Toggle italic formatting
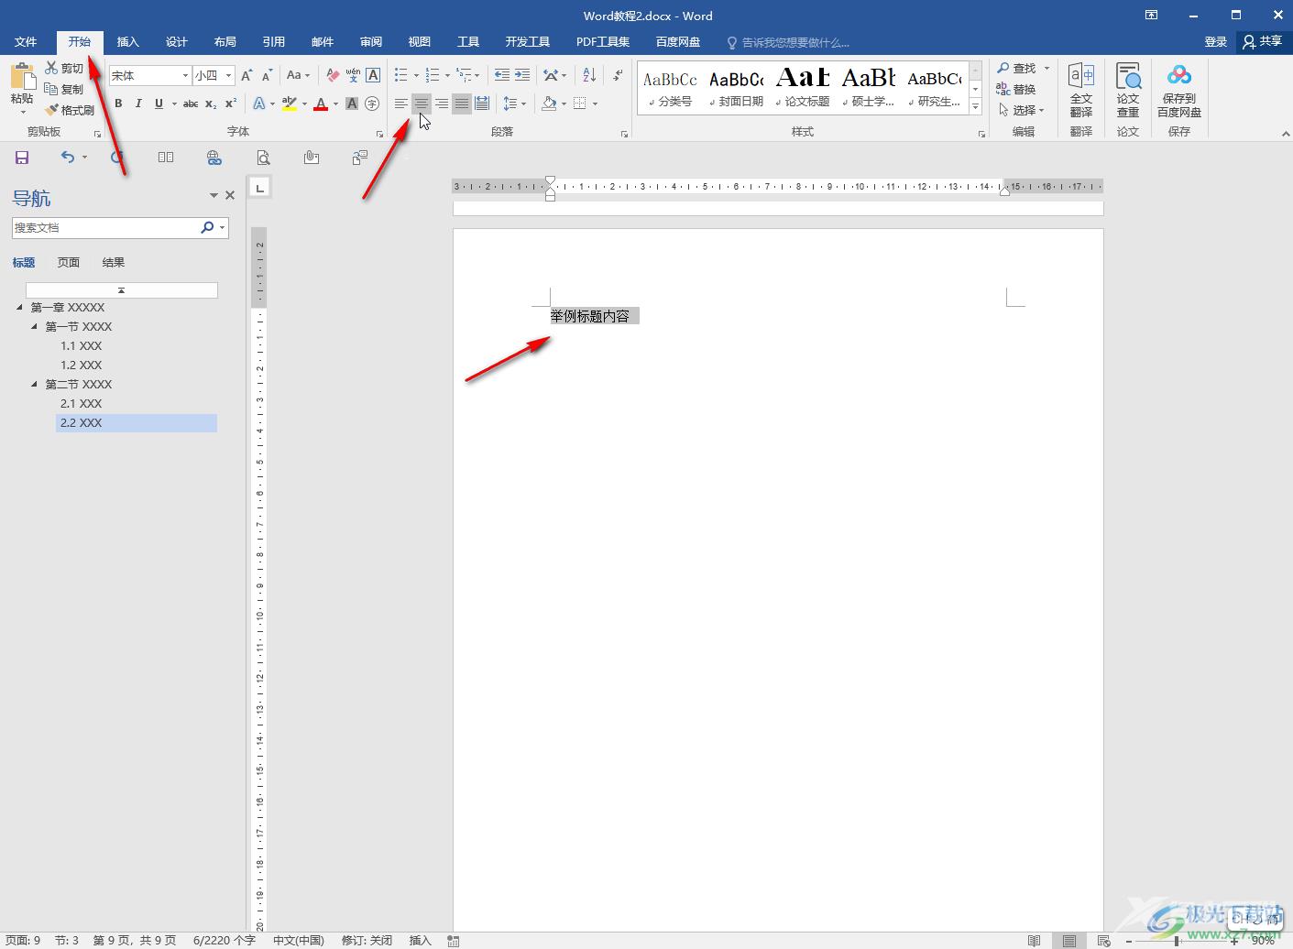The height and width of the screenshot is (949, 1293). (x=138, y=104)
